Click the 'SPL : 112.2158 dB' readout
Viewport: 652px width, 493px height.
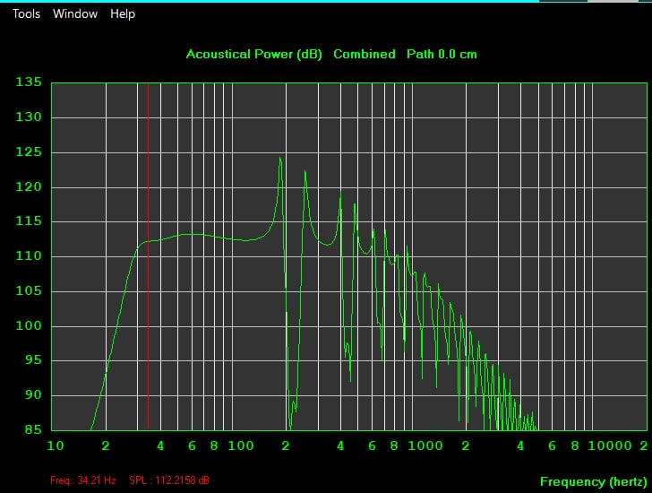pyautogui.click(x=169, y=480)
